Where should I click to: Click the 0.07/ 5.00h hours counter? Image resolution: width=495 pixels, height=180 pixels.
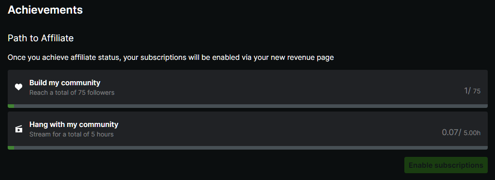point(461,133)
